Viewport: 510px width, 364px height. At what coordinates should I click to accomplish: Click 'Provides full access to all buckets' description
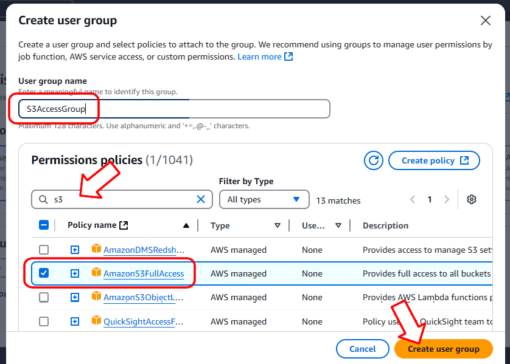tap(427, 273)
